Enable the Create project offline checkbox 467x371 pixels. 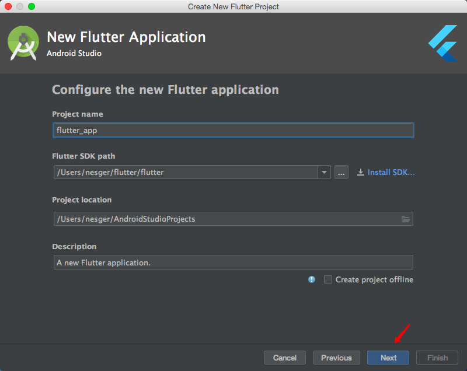(328, 280)
